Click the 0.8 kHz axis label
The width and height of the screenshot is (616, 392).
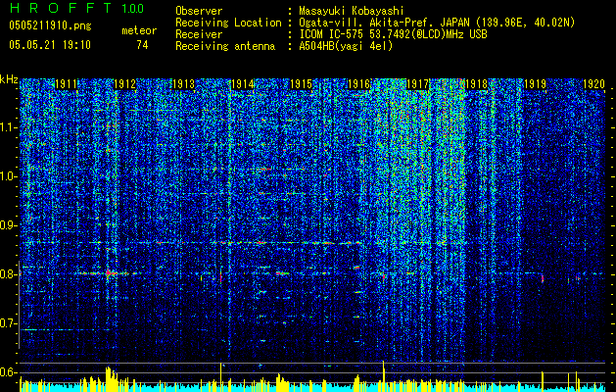(9, 274)
